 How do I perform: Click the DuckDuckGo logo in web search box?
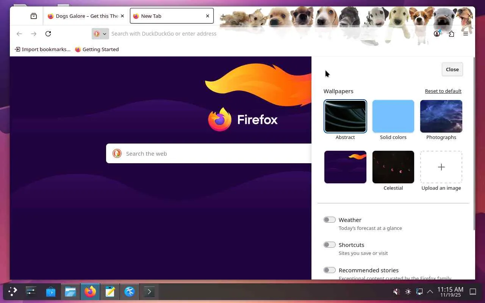pyautogui.click(x=117, y=153)
